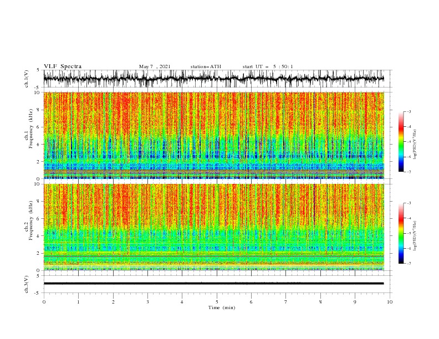Click time axis tick label "9"

(x=355, y=302)
